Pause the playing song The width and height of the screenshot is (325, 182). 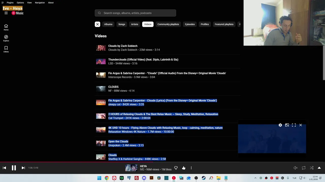coord(14,168)
